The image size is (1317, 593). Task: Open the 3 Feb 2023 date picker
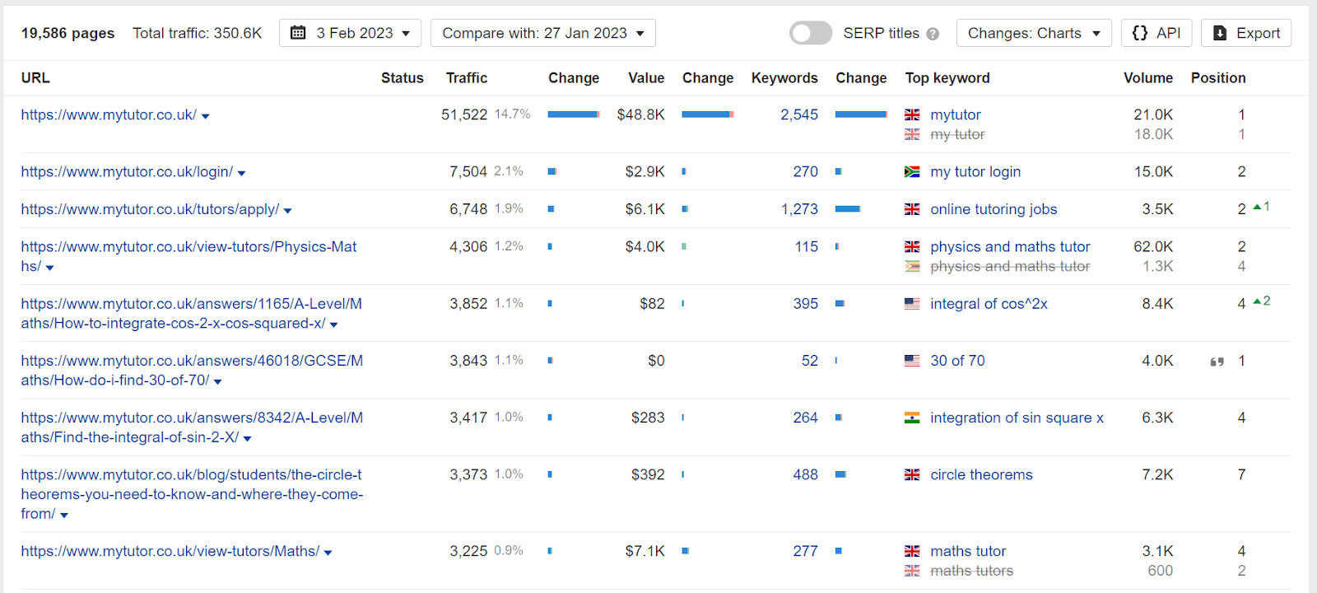pos(350,33)
